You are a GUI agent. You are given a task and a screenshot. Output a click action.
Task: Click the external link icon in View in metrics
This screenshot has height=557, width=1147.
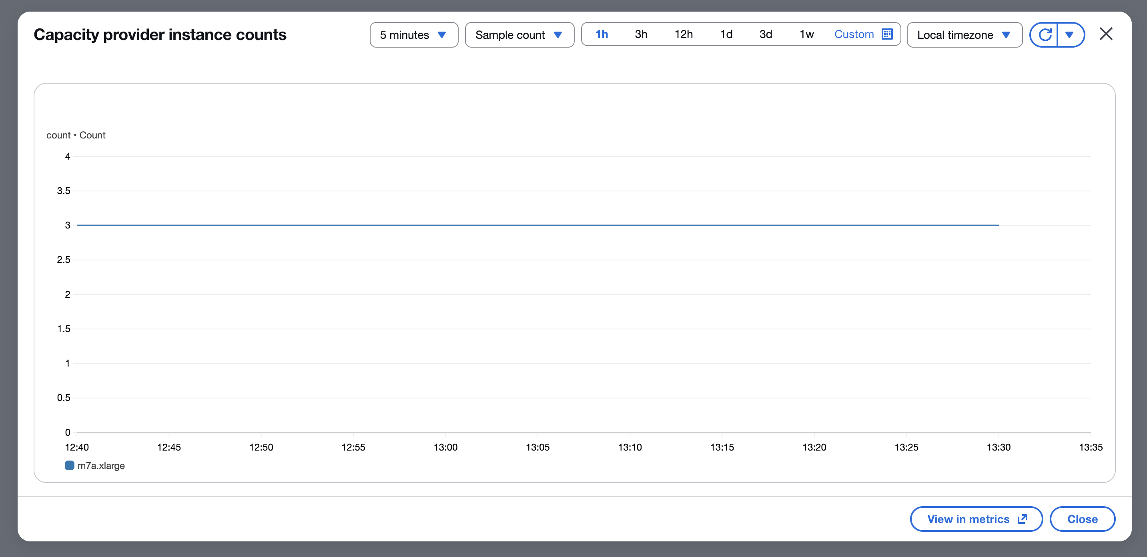(x=1022, y=519)
